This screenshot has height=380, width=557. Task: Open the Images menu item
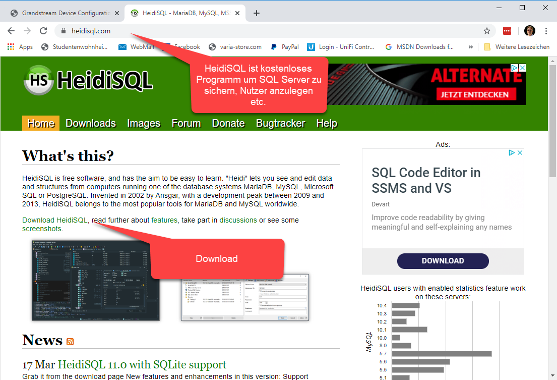click(144, 123)
